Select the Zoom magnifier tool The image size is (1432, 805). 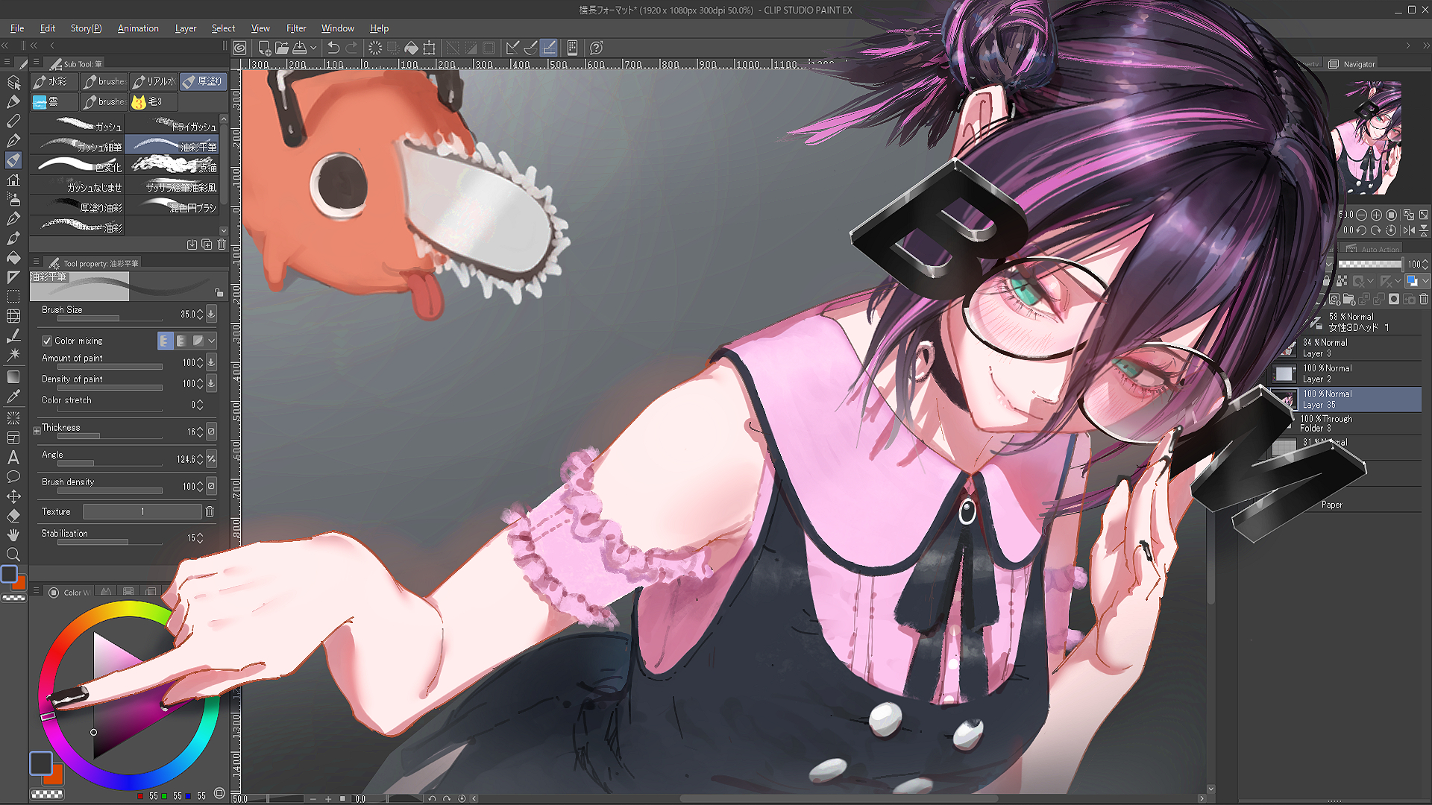(13, 555)
